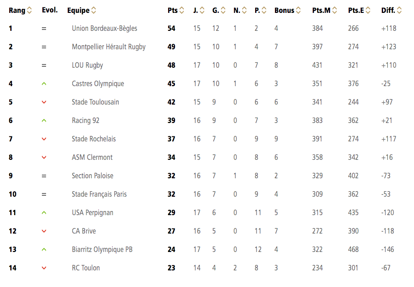Click red down arrow for CA Brive
Image resolution: width=414 pixels, height=287 pixels.
pyautogui.click(x=44, y=231)
